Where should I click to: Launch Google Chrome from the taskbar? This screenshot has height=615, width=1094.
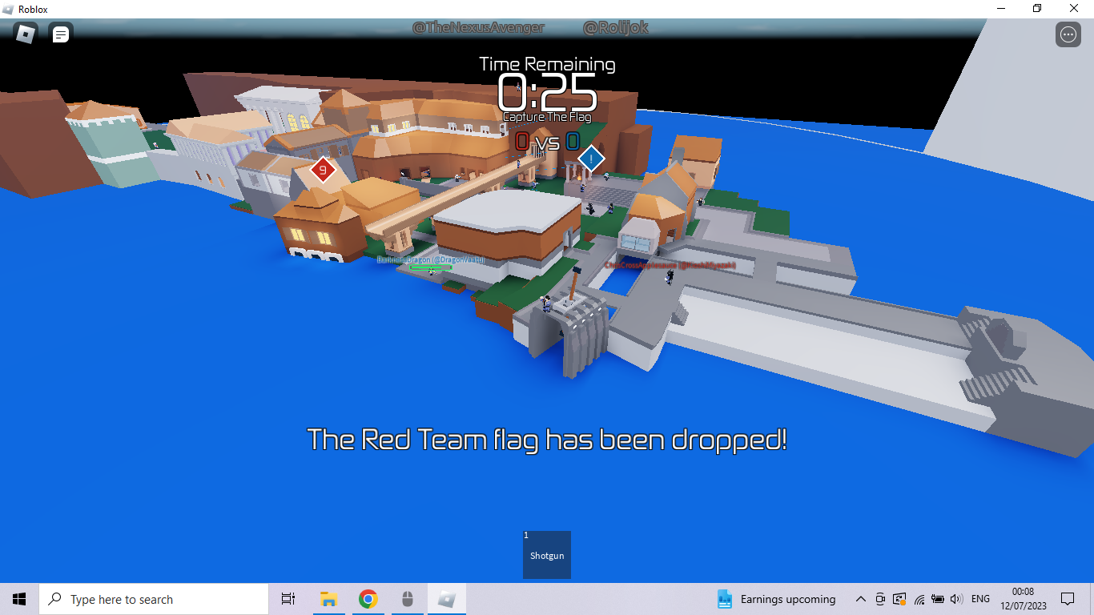(x=368, y=599)
